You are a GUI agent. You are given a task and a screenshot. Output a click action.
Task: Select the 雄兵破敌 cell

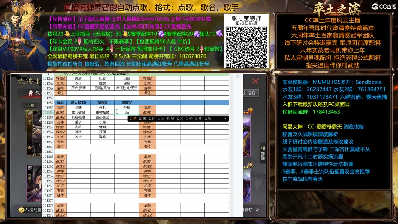point(78,112)
